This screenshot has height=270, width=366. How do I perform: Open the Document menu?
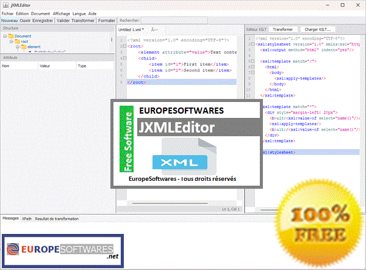coord(40,14)
